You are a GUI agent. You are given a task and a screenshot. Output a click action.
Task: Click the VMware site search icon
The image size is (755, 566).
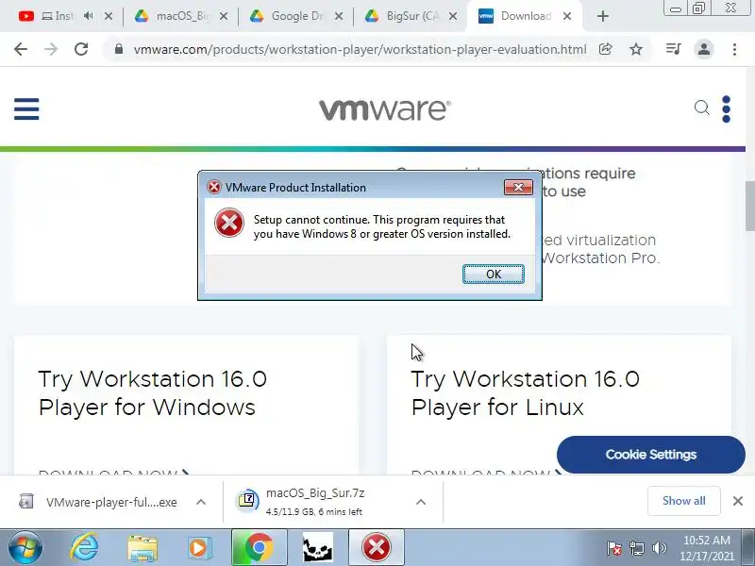point(701,108)
